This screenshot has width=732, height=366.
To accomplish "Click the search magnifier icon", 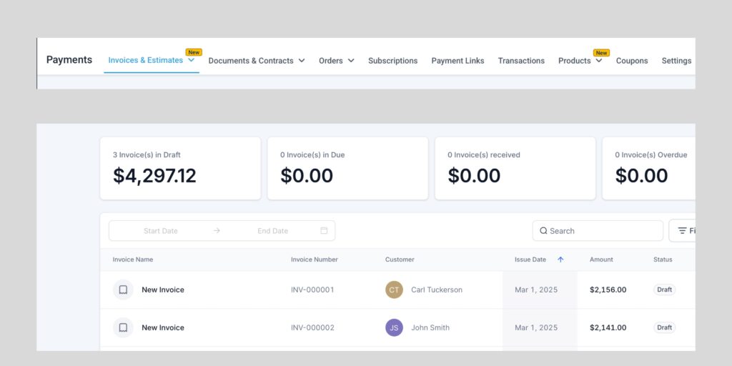I will [543, 231].
